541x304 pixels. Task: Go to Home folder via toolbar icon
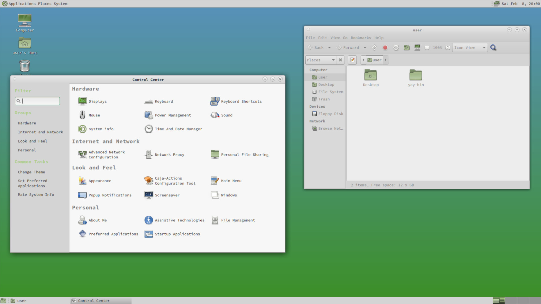point(407,48)
